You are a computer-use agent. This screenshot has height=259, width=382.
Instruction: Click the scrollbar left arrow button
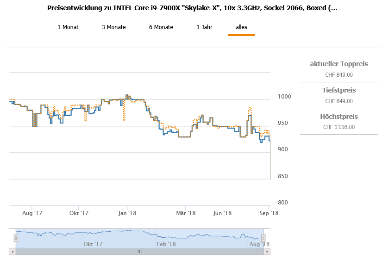12,252
